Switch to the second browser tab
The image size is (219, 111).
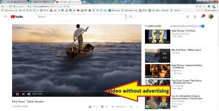[41, 2]
